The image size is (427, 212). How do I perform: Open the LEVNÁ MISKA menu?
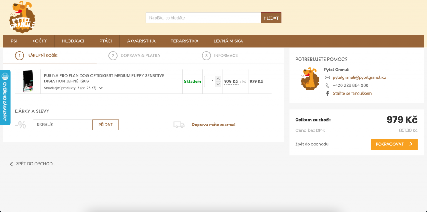pos(228,41)
